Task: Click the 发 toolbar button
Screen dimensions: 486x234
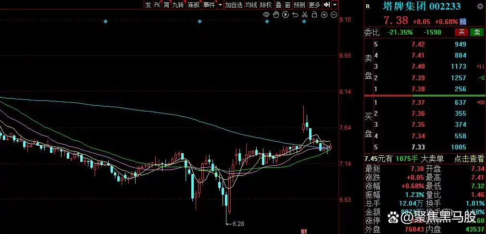Action: coord(148,5)
